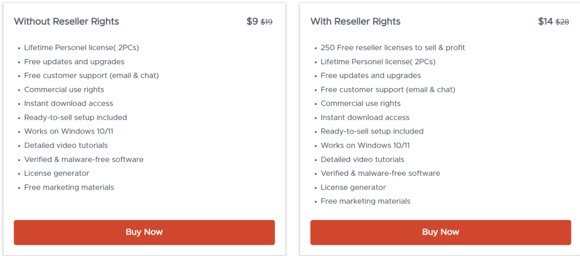This screenshot has height=256, width=580.
Task: Click Free marketing materials in left card
Action: 69,188
